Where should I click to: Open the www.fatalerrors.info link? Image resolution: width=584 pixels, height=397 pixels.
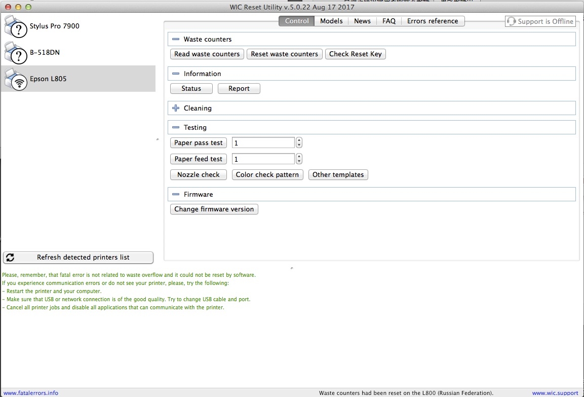[31, 393]
